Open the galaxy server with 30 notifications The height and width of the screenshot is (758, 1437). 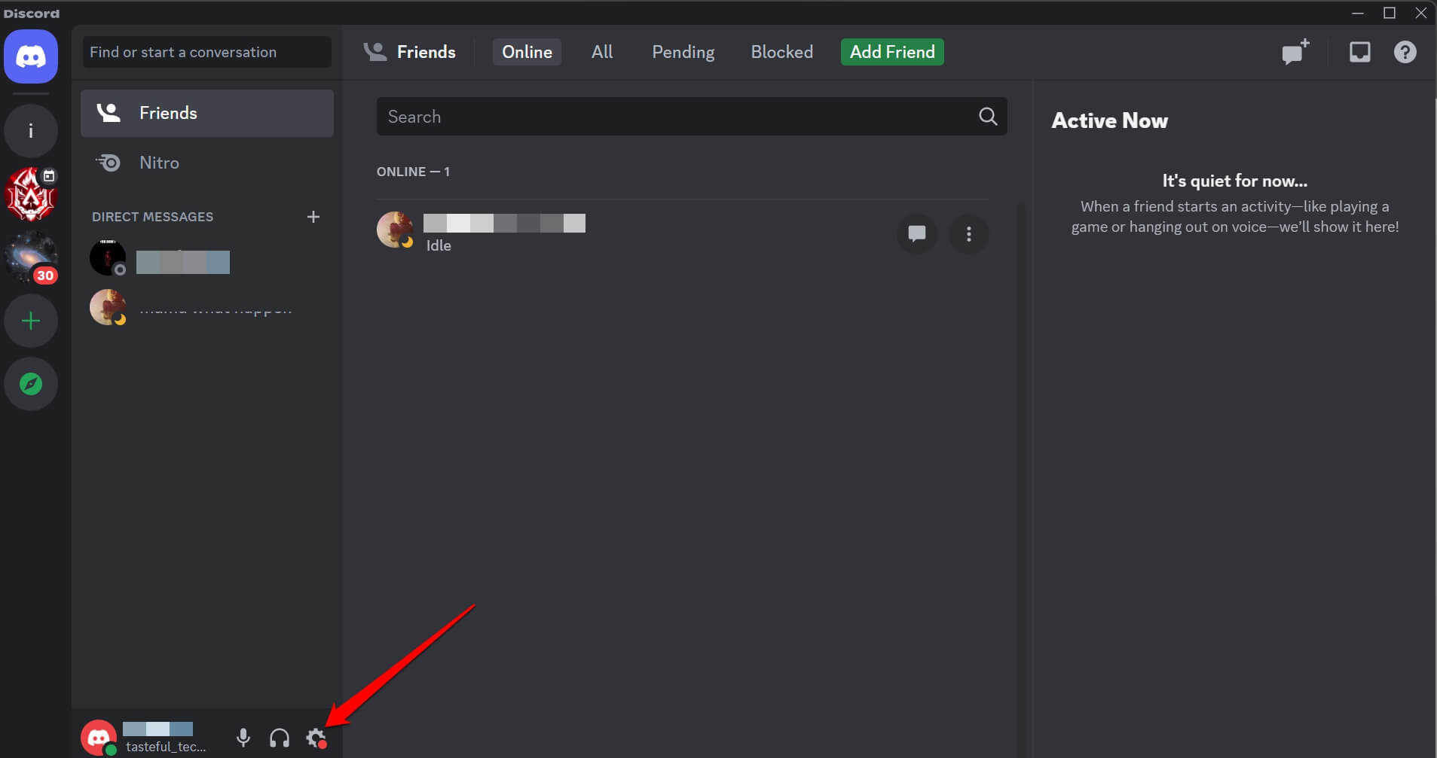click(31, 257)
